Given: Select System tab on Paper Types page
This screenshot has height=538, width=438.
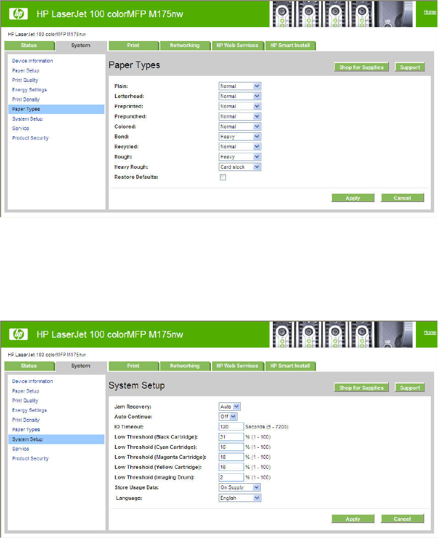Looking at the screenshot, I should coord(81,45).
